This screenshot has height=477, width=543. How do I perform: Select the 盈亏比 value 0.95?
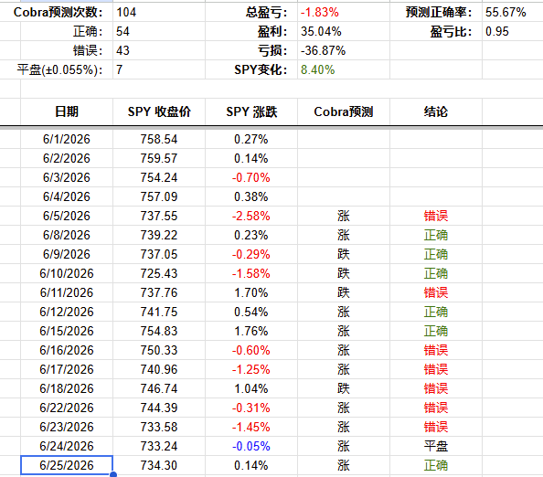(x=513, y=31)
